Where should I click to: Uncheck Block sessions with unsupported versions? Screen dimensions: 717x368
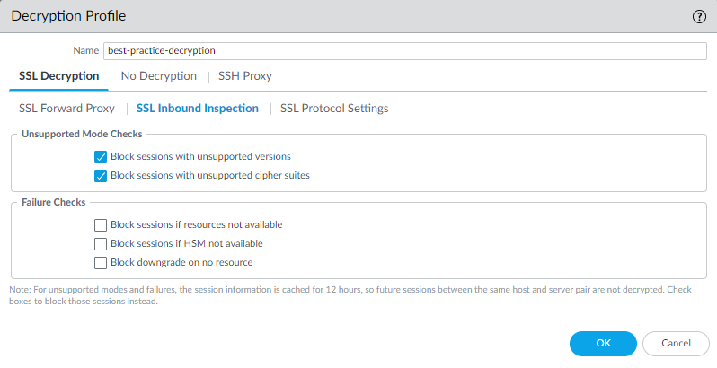[101, 156]
